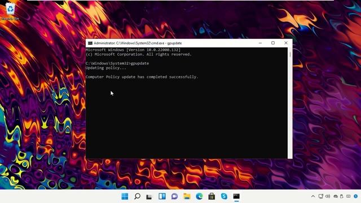361x203 pixels.
Task: Select the Command Prompt taskbar icon
Action: tap(236, 196)
